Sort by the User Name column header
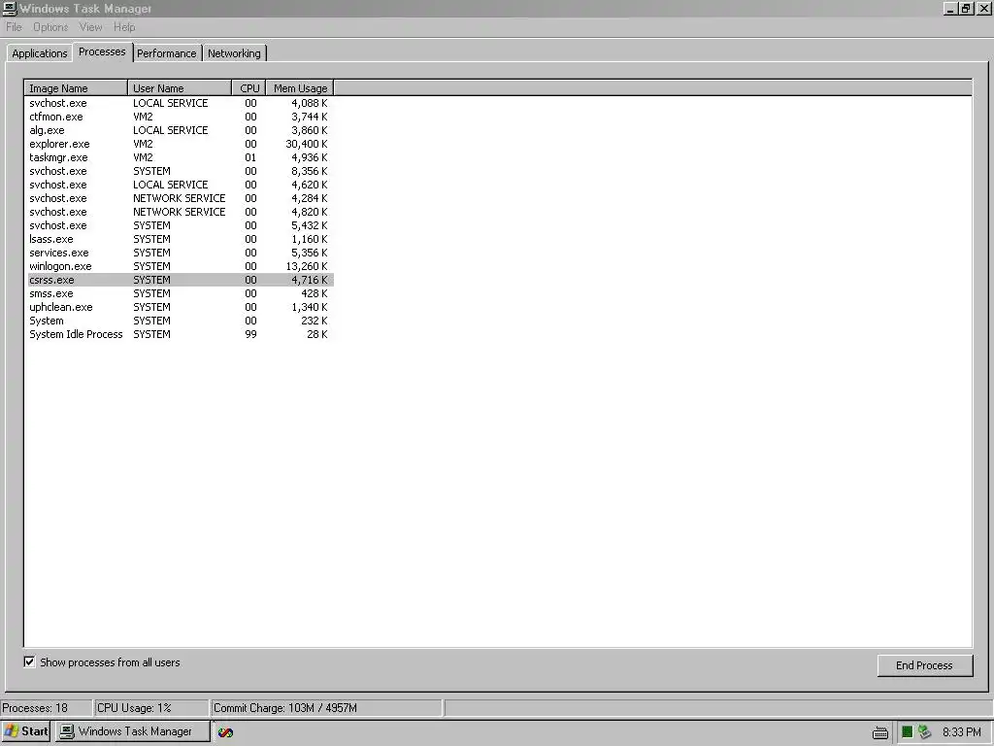The image size is (994, 746). click(x=180, y=88)
